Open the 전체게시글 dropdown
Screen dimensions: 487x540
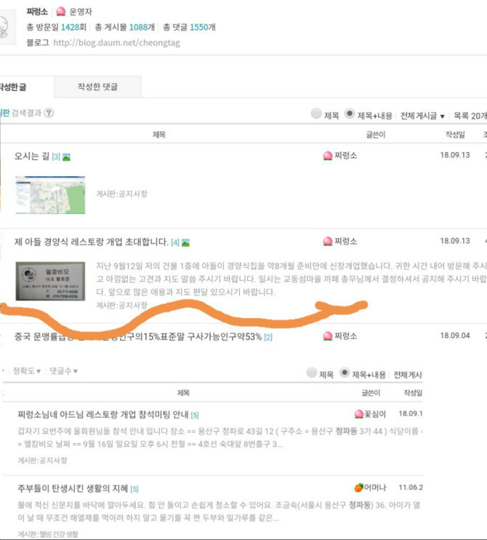point(422,116)
